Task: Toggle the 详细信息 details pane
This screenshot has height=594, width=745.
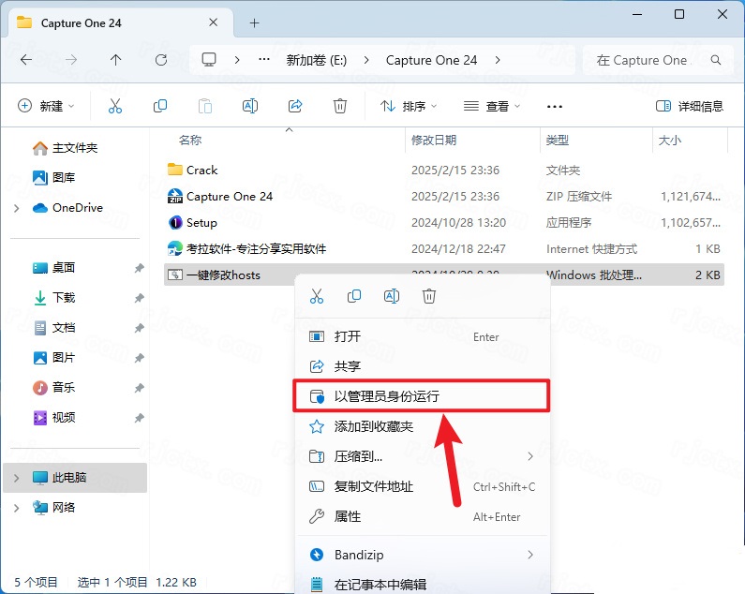Action: 690,106
